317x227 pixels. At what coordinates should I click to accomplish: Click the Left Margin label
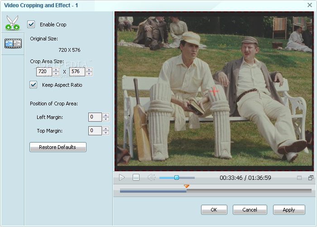tap(50, 117)
